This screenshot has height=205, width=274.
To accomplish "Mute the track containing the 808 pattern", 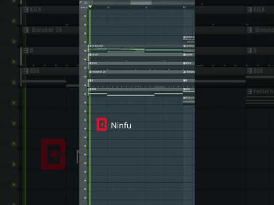I will click(85, 94).
